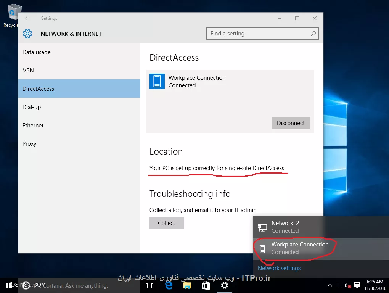Click the 'Workplace Connection' name in DirectAccess panel
This screenshot has height=293, width=389.
tap(197, 78)
